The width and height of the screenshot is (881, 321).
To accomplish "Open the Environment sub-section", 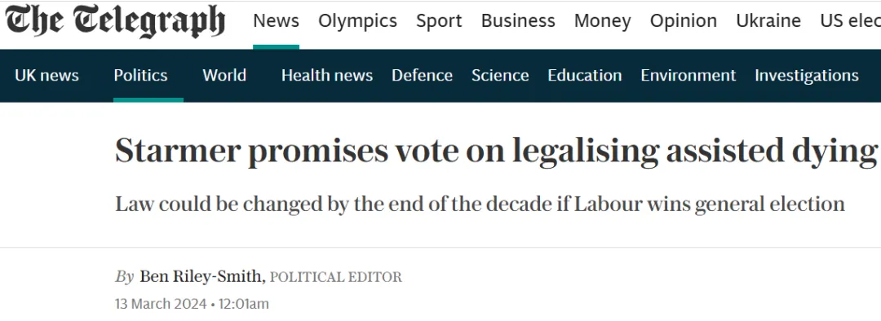I will click(688, 75).
